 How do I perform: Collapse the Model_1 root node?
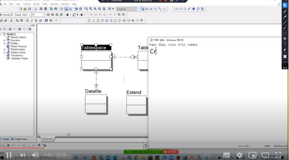pyautogui.click(x=1, y=34)
